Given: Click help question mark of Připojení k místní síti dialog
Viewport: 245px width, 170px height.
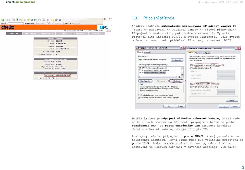Looking at the screenshot, I should (x=181, y=48).
